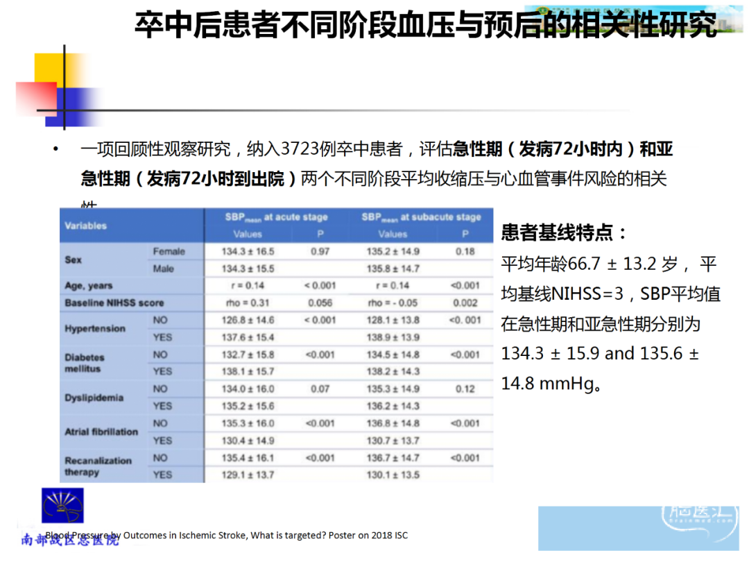Image resolution: width=749 pixels, height=562 pixels.
Task: Select the SBPmean at acute stage header
Action: coord(276,217)
